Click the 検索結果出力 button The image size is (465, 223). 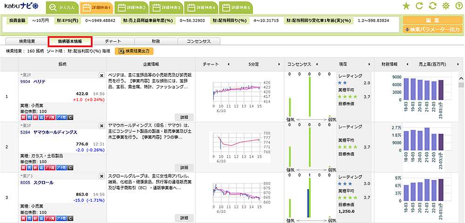point(134,51)
